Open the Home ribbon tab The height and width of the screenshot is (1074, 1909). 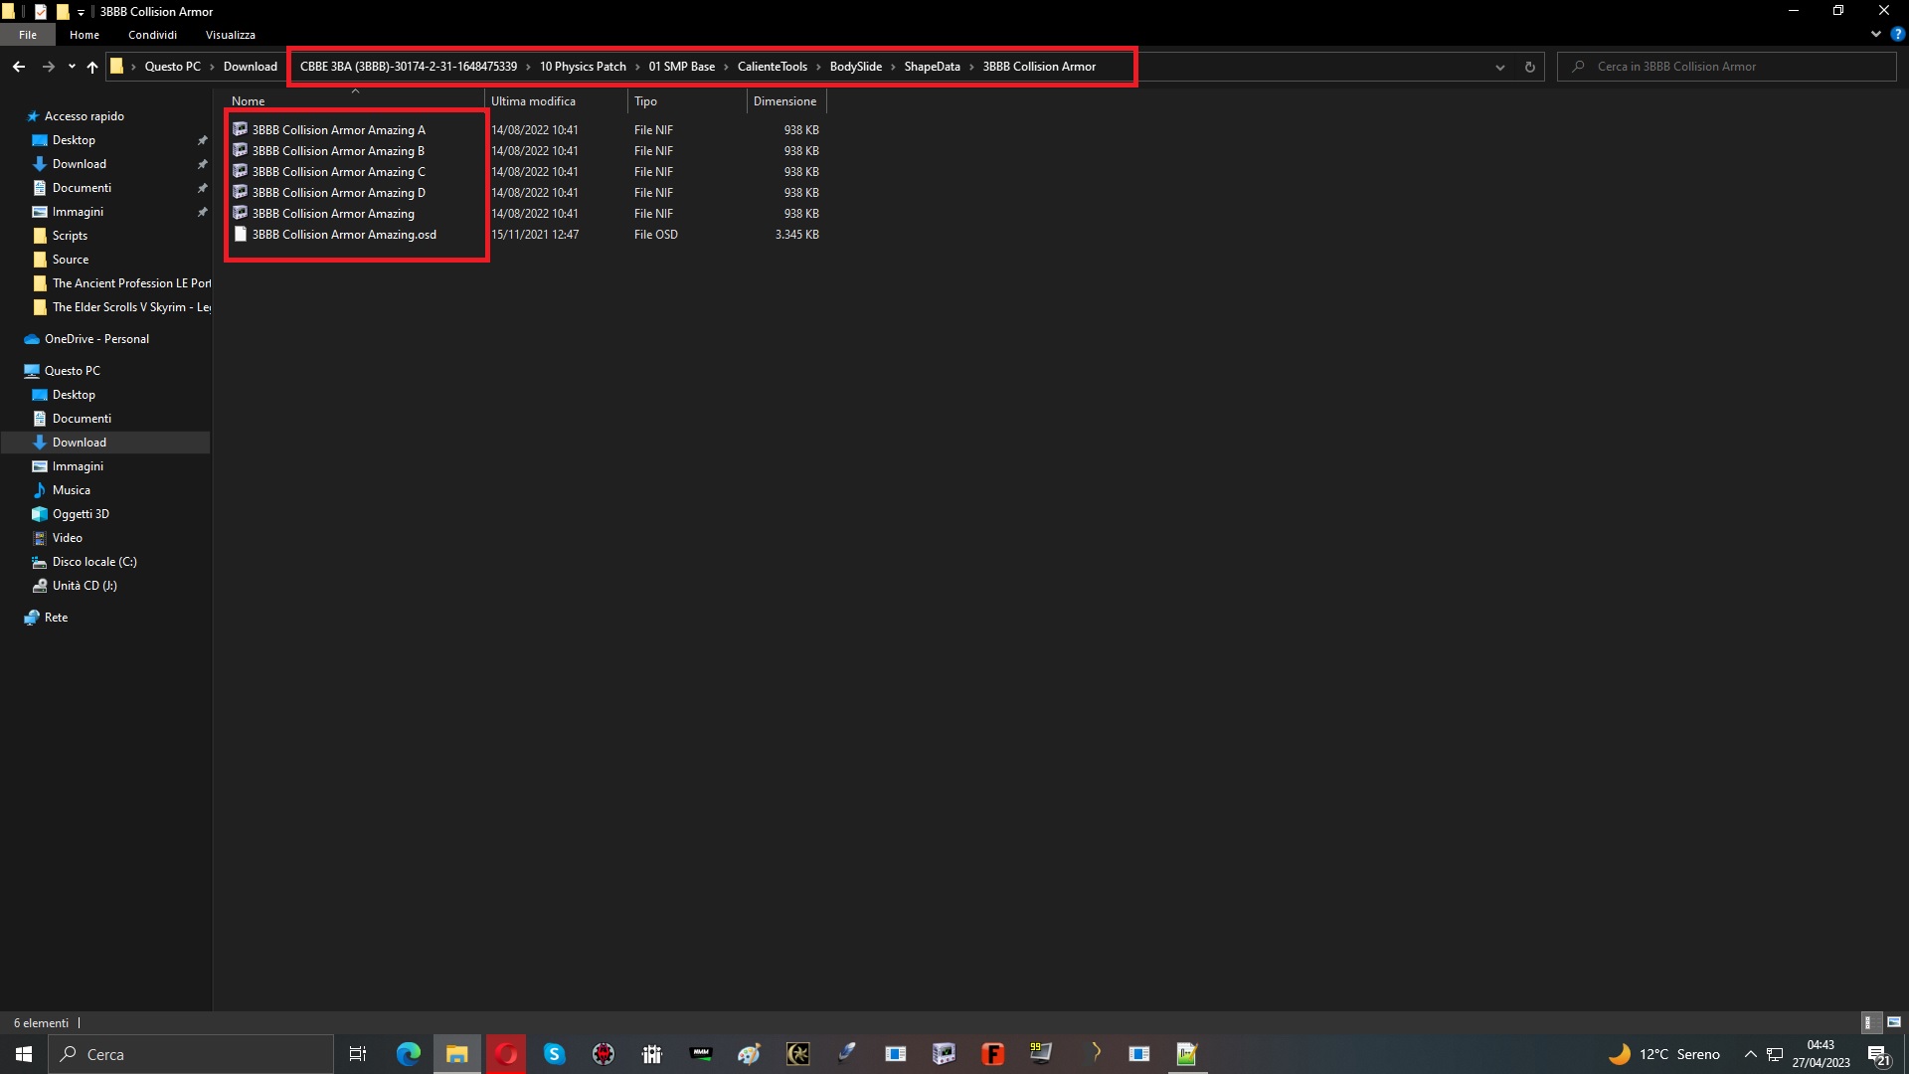pos(85,35)
